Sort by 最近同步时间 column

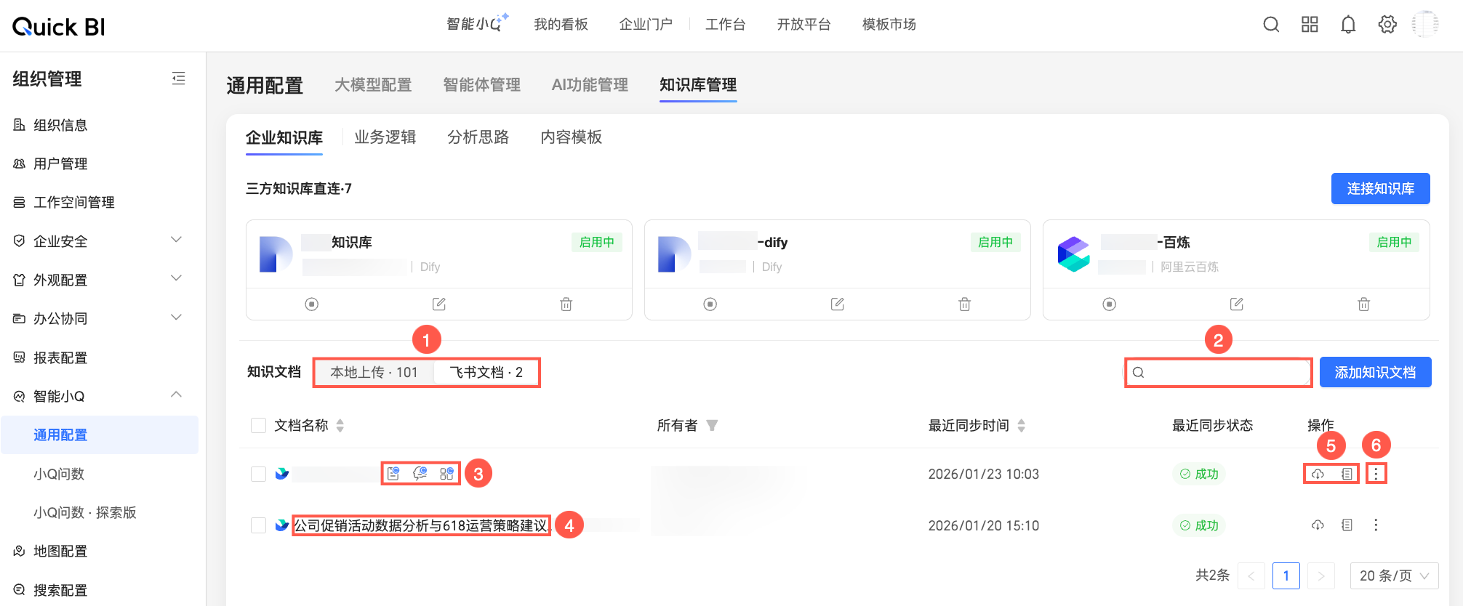[1022, 426]
